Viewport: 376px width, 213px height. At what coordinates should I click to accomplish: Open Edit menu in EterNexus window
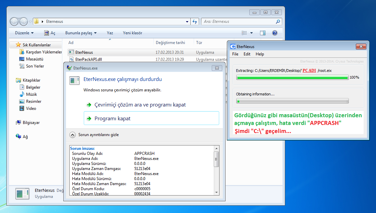pos(247,54)
